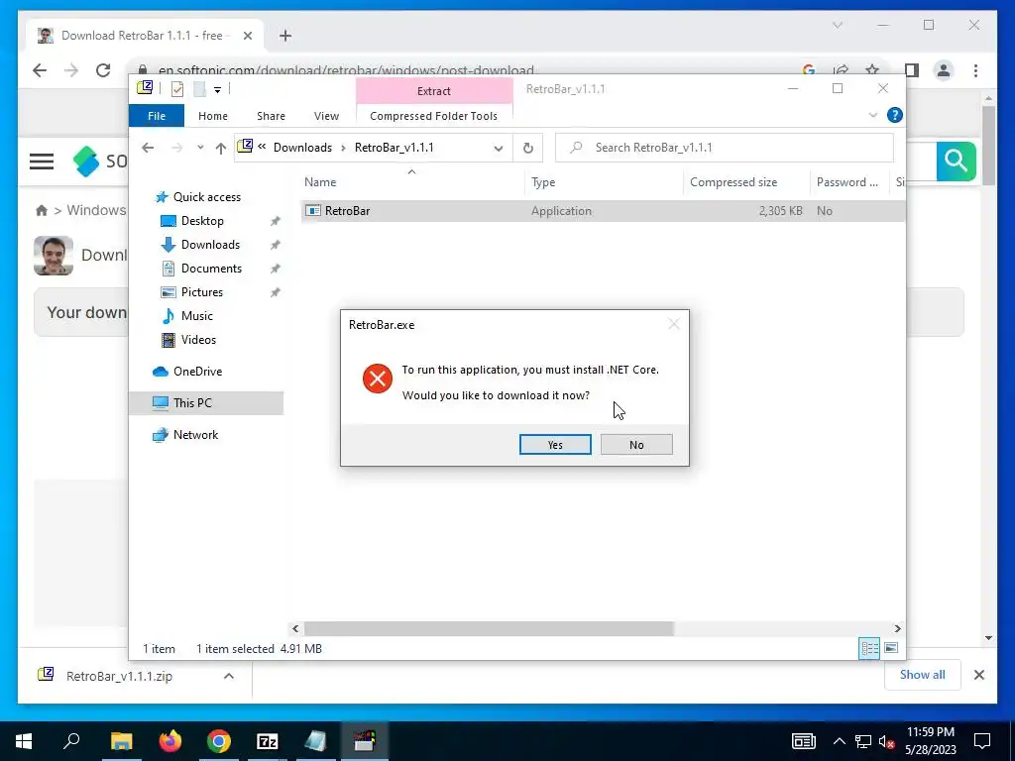This screenshot has height=761, width=1015.
Task: Open 7-Zip from the taskbar
Action: [268, 741]
